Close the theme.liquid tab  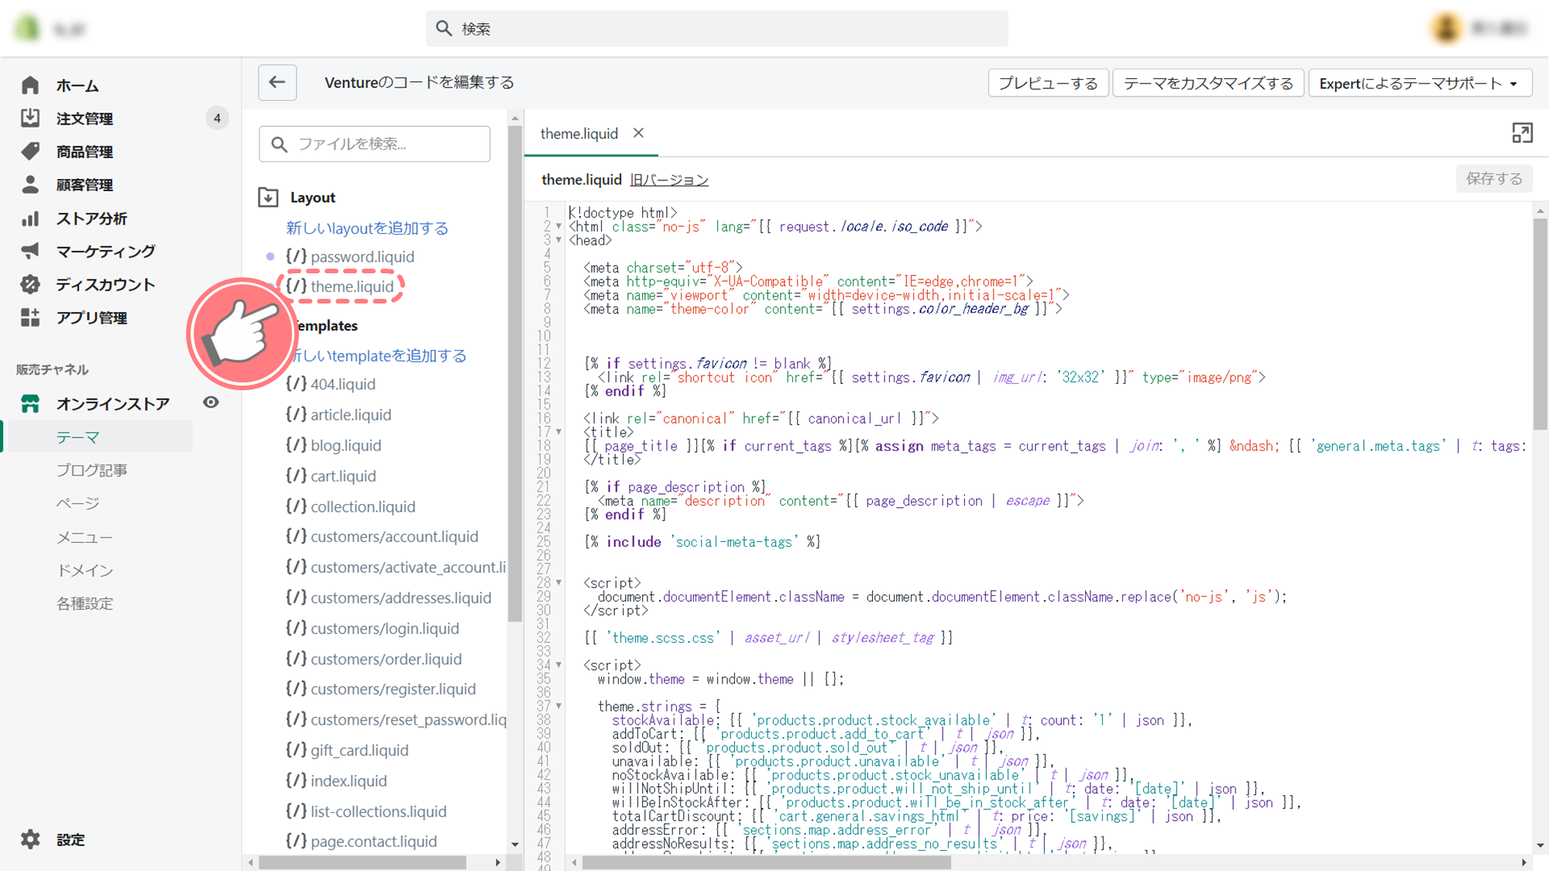[x=638, y=132]
